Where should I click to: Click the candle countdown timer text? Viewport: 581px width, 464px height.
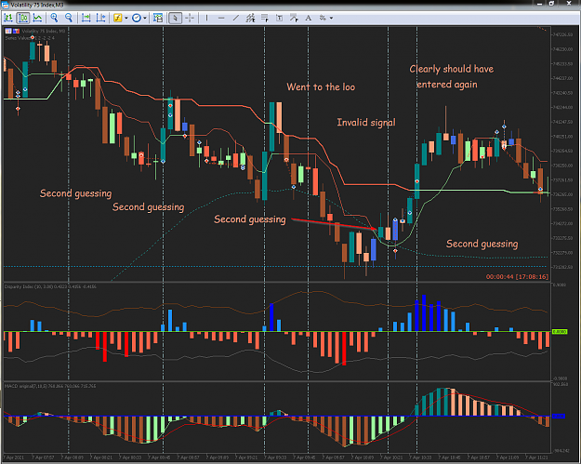[x=517, y=276]
